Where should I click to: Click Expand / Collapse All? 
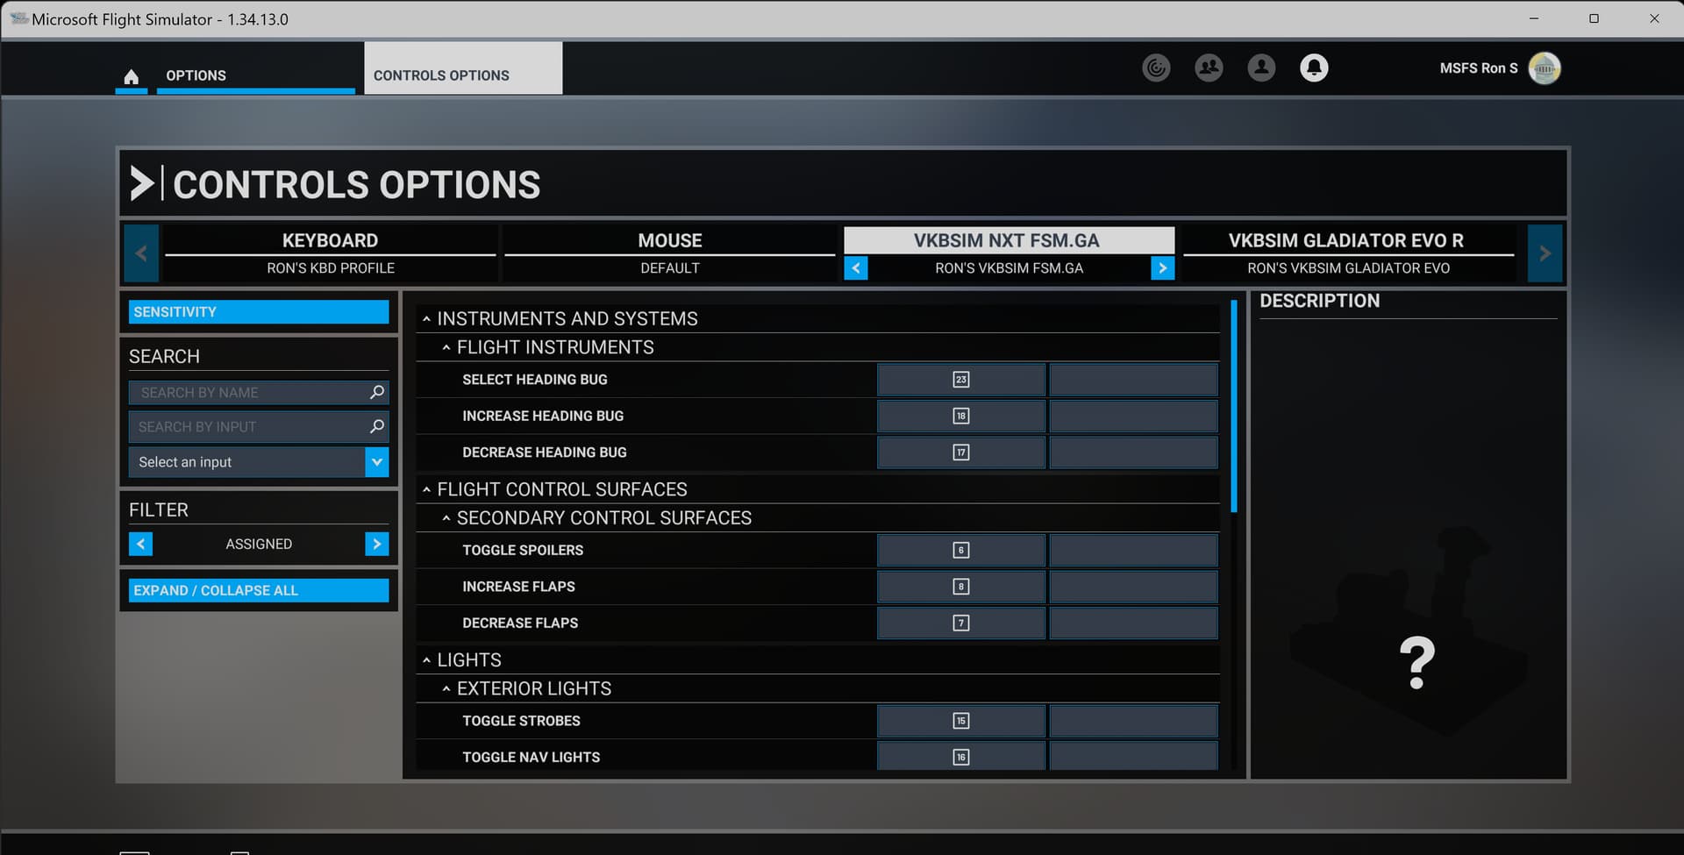point(258,590)
